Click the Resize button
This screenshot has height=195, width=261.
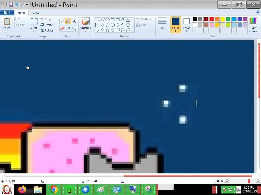pos(47,25)
